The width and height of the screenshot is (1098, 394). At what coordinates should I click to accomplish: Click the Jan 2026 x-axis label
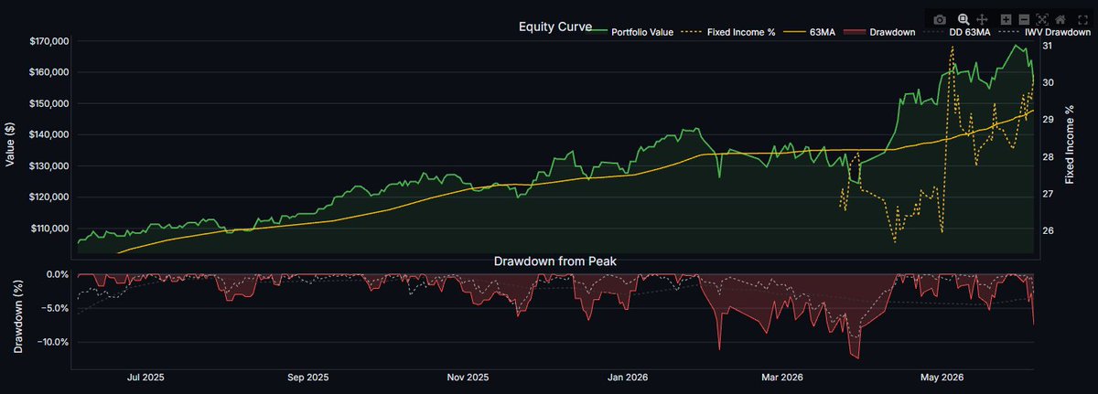630,377
